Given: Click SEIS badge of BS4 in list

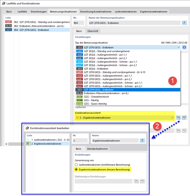Looking at the screenshot, I should (x=8, y=30).
